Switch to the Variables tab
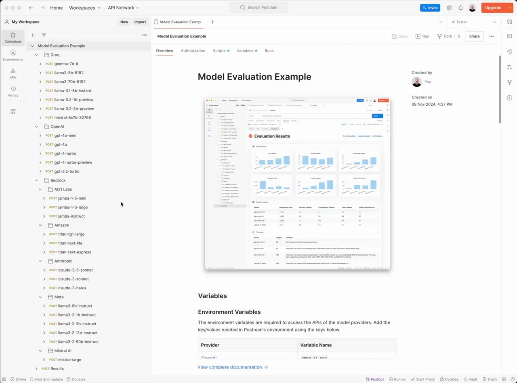Image resolution: width=517 pixels, height=383 pixels. pos(245,51)
